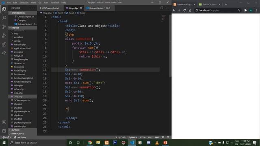Change Spaces: 4 indentation setting
260x146 pixels.
click(x=133, y=137)
